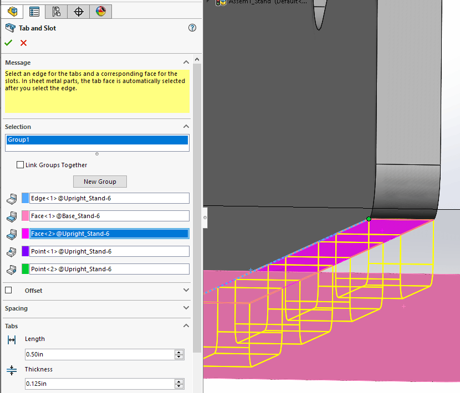Select Group1 in the selection list
460x393 pixels.
click(x=97, y=140)
